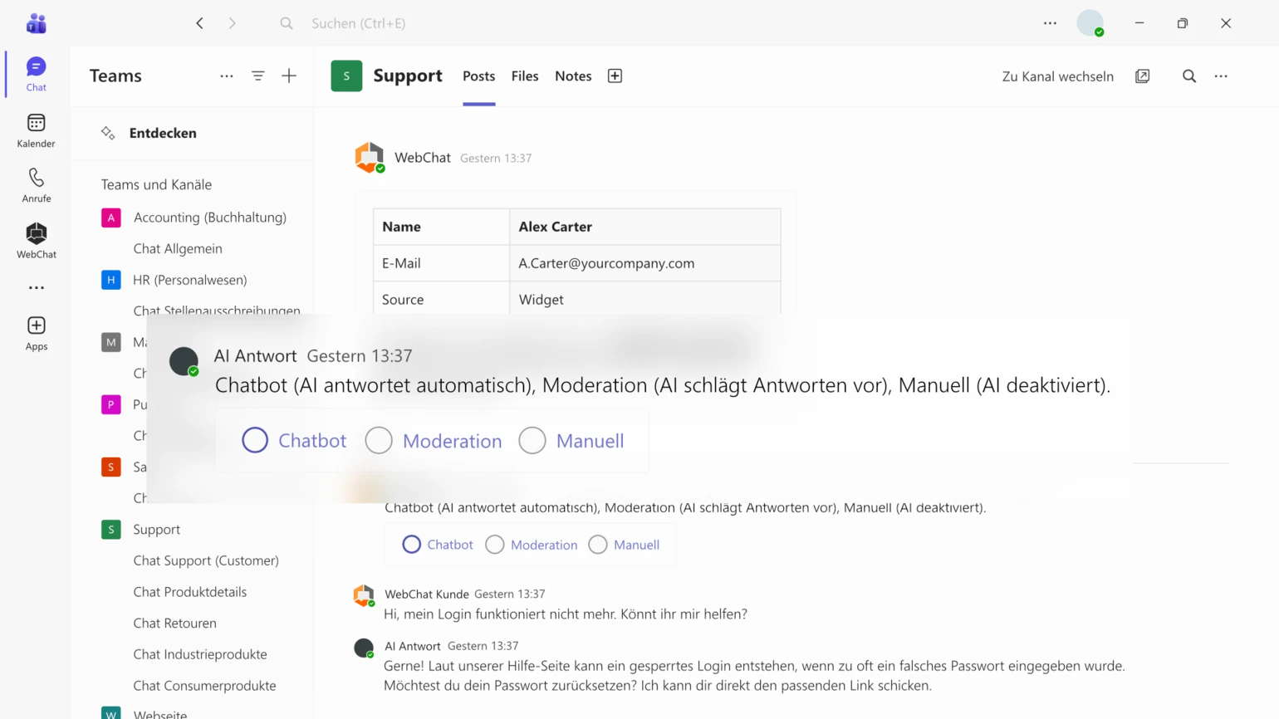Viewport: 1279px width, 719px height.
Task: Open the Support channel options menu
Action: point(1221,76)
